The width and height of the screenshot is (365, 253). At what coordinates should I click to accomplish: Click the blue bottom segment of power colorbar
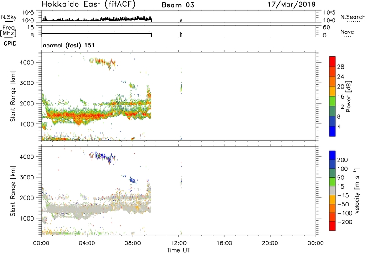click(333, 131)
